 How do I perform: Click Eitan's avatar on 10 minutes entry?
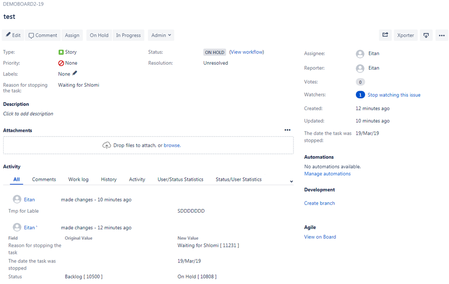point(17,199)
